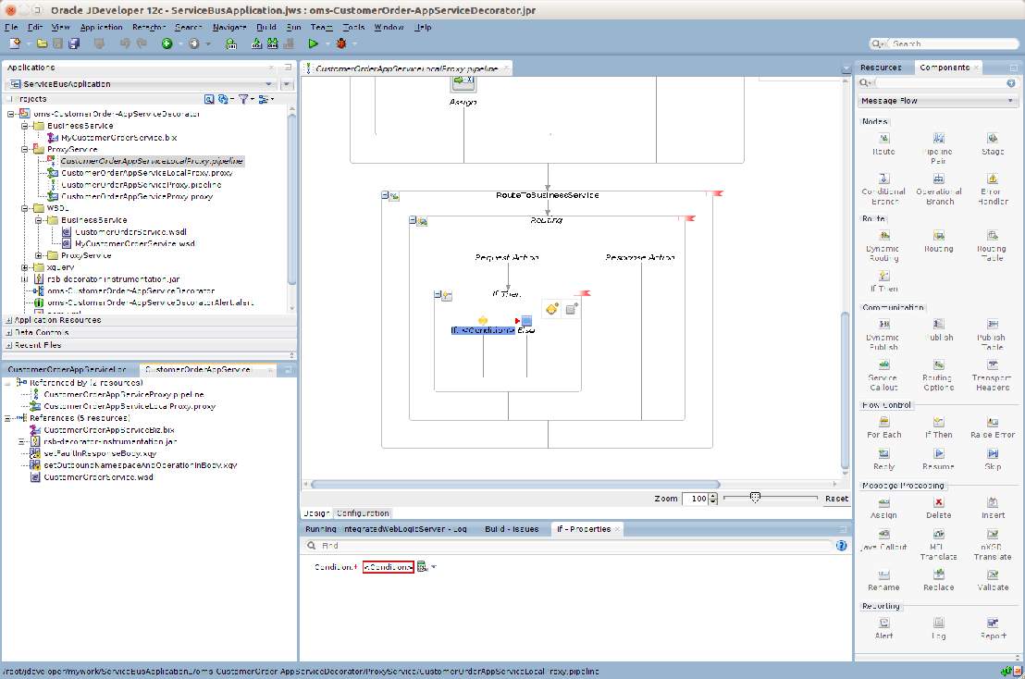The width and height of the screenshot is (1025, 679).
Task: Open the Window menu
Action: click(389, 28)
